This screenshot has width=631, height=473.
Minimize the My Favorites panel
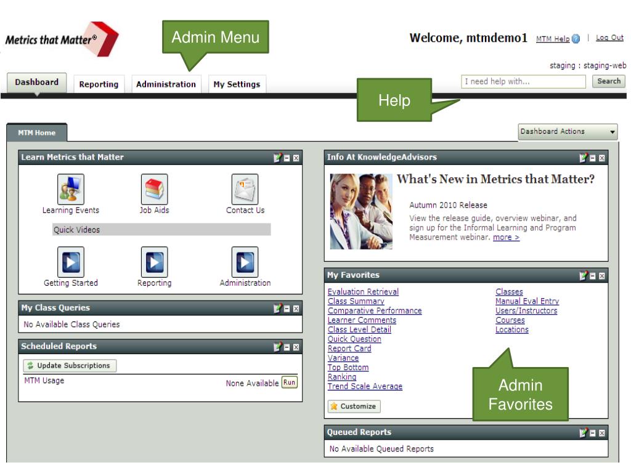tap(593, 276)
